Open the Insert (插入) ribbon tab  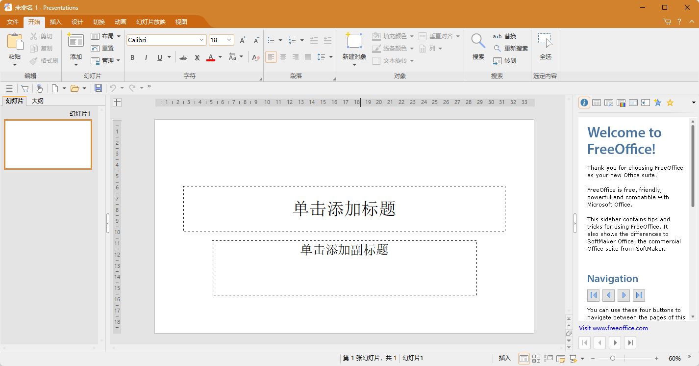click(56, 22)
